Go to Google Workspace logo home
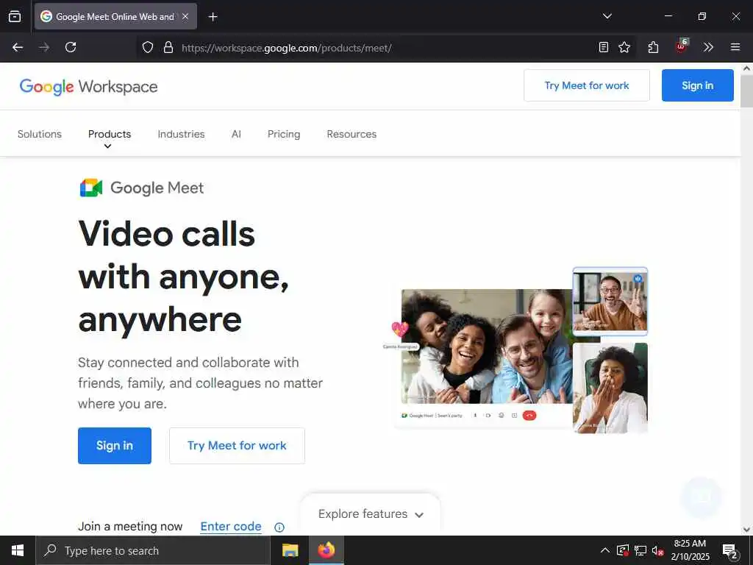The height and width of the screenshot is (565, 753). pyautogui.click(x=88, y=87)
